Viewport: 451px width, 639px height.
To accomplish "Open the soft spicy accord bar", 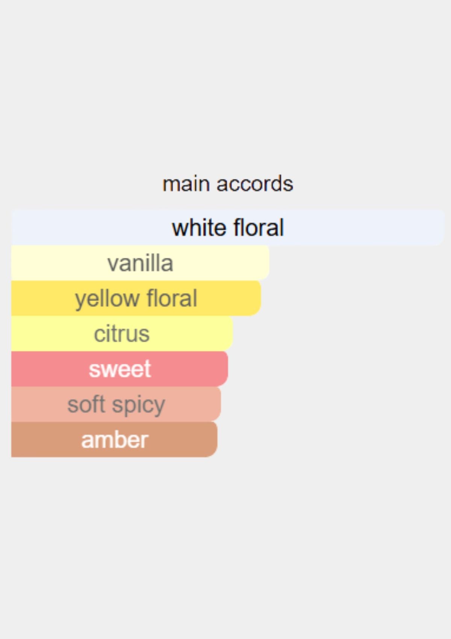I will (116, 404).
